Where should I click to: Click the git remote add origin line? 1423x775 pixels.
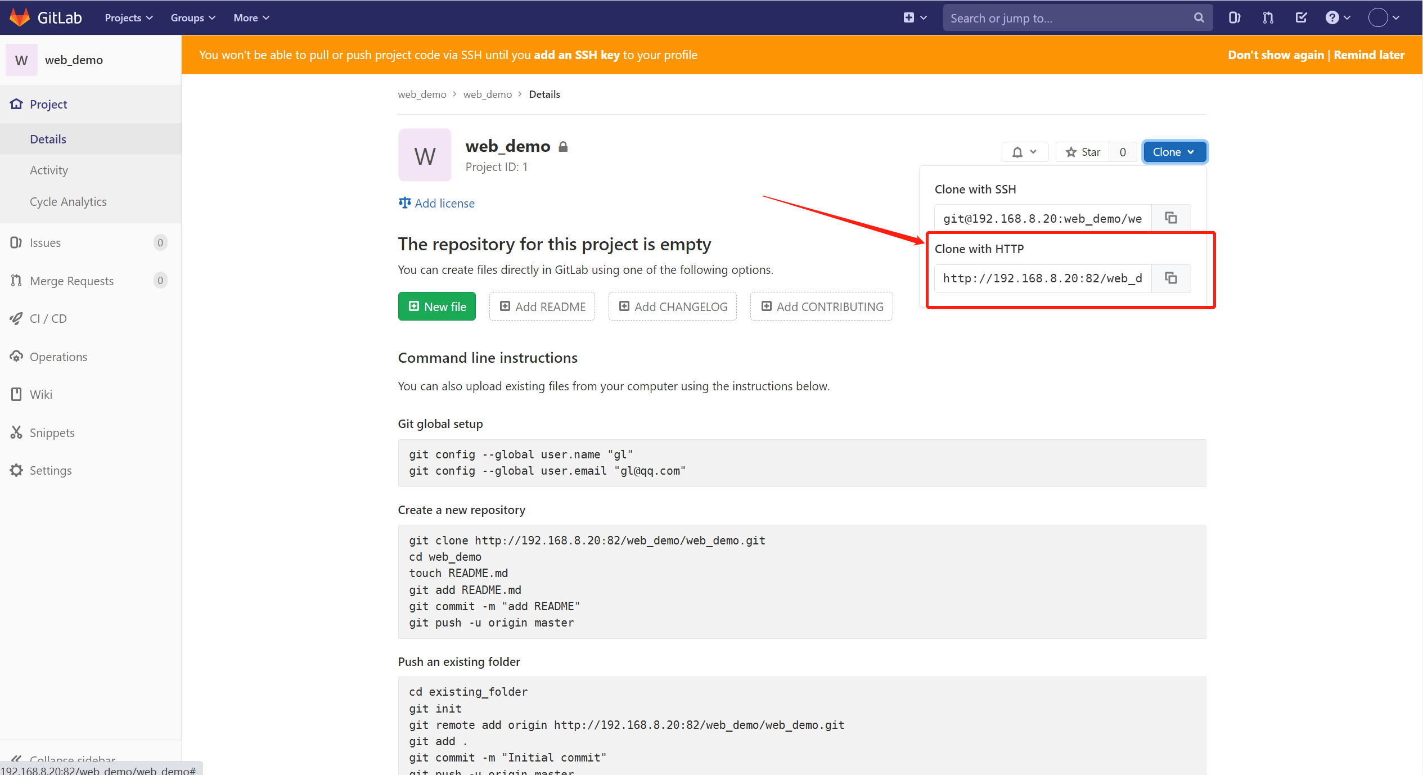pyautogui.click(x=626, y=725)
